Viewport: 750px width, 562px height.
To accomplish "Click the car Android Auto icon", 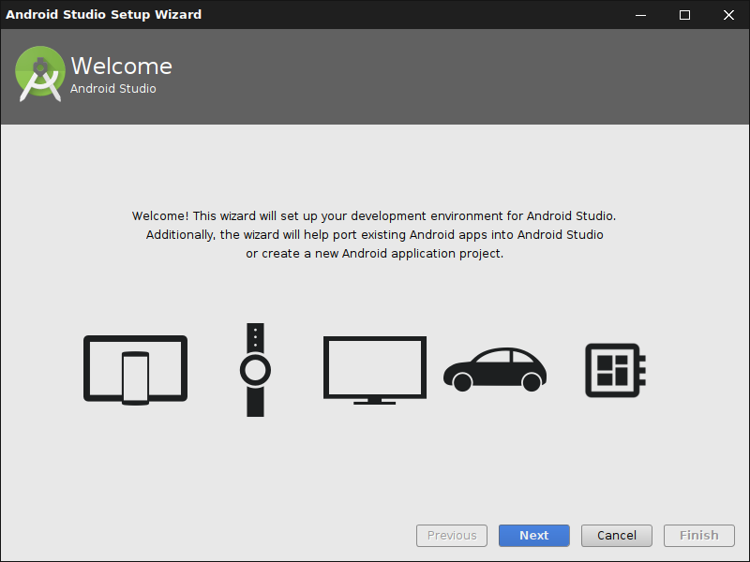I will [x=494, y=369].
